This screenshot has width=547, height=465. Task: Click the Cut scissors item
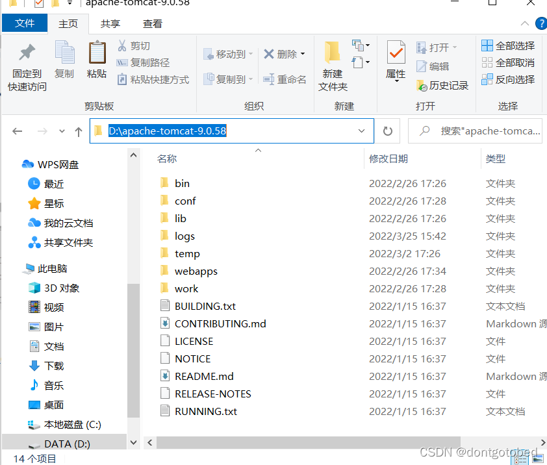[134, 45]
